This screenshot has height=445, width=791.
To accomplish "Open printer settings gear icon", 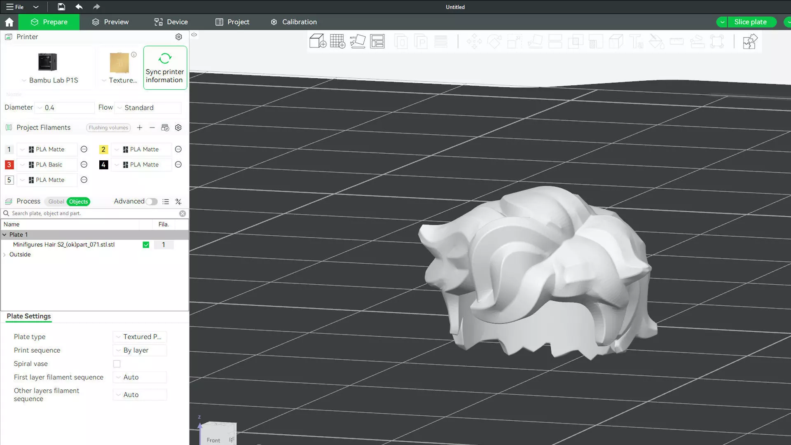I will (178, 37).
